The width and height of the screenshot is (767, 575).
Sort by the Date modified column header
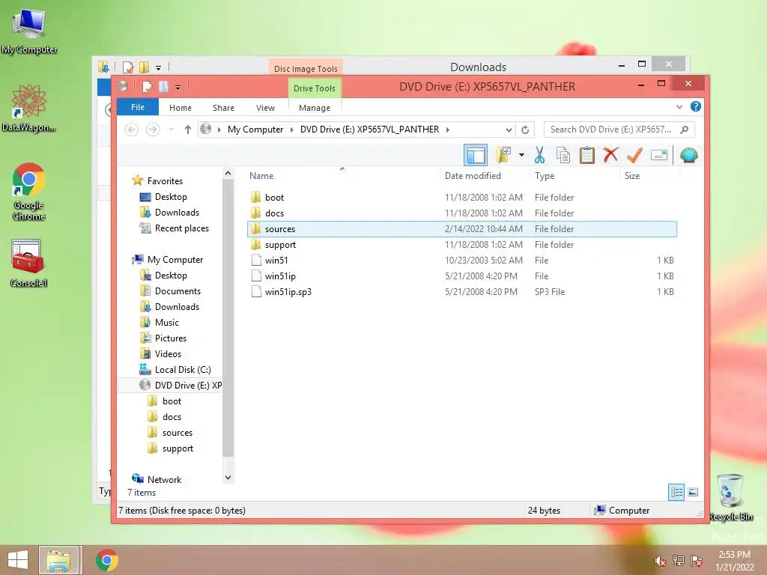pos(473,176)
